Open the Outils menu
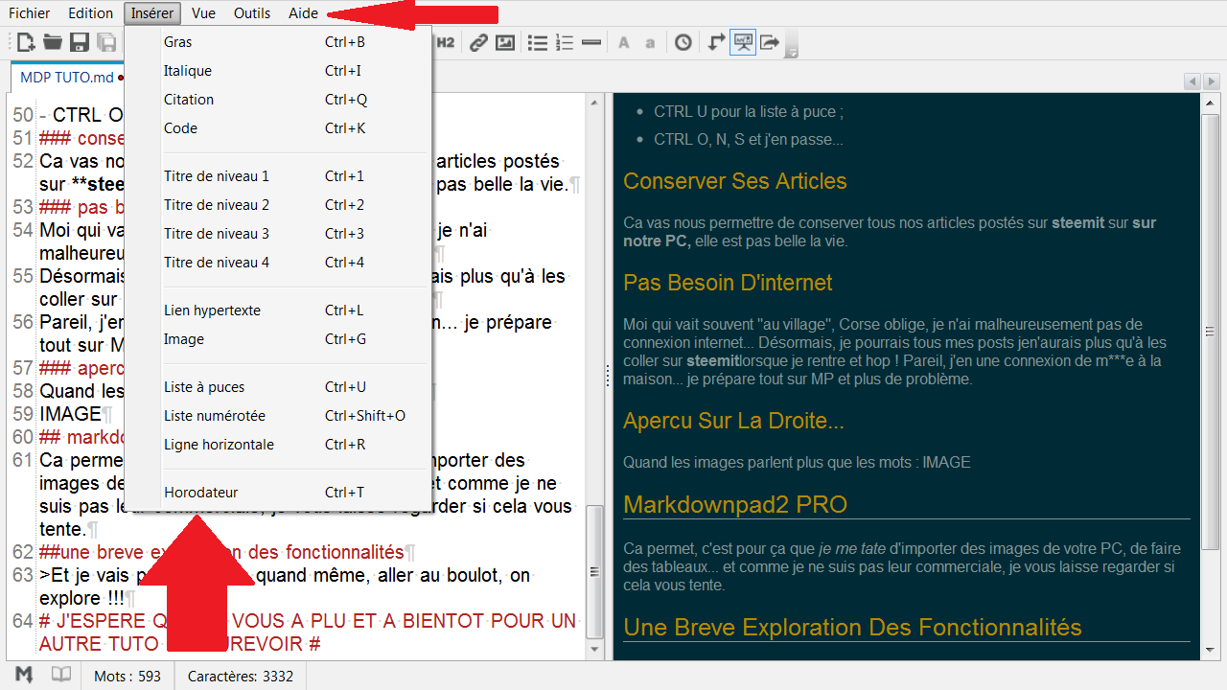 pyautogui.click(x=252, y=13)
